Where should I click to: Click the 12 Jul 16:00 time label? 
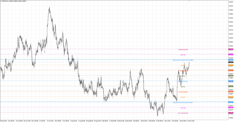pyautogui.click(x=50, y=121)
